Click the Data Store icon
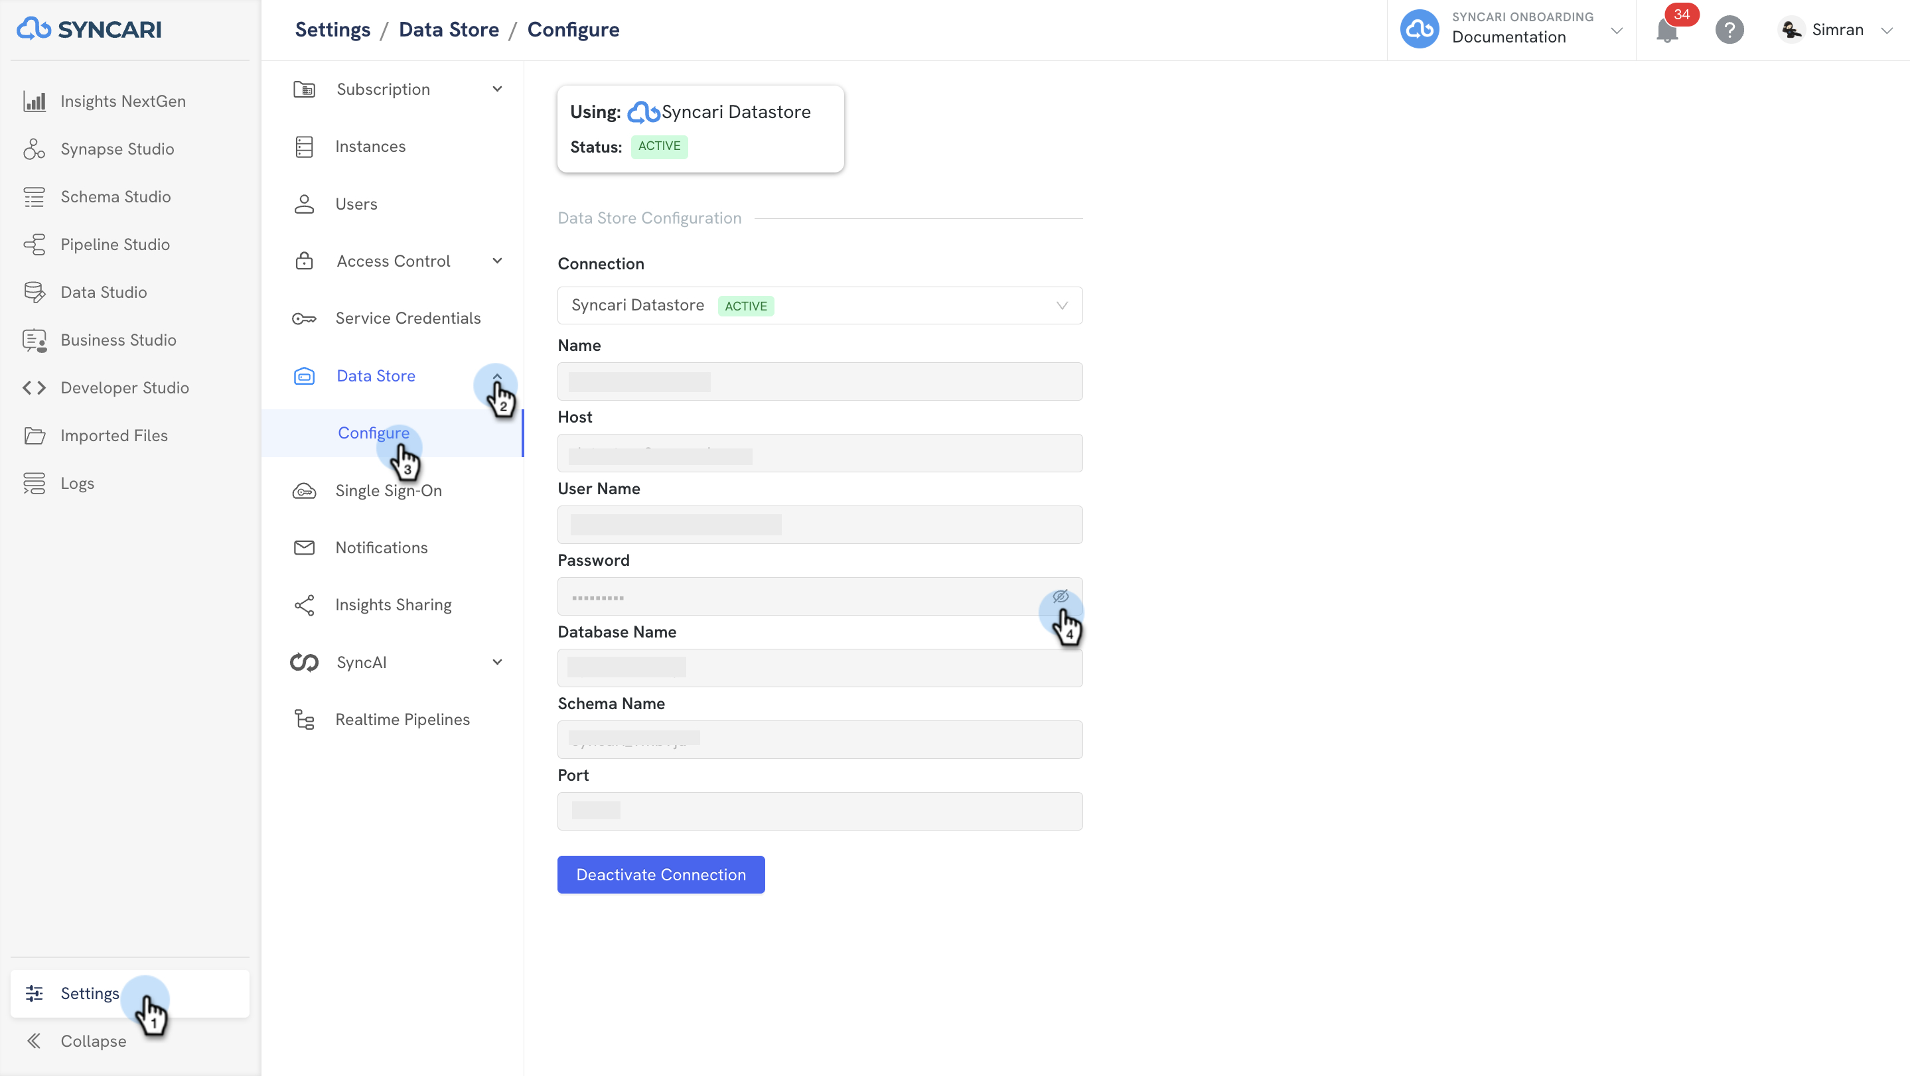This screenshot has height=1076, width=1910. [304, 376]
